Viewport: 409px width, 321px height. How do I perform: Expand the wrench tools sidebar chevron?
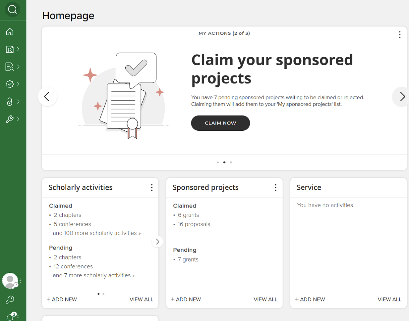(x=18, y=119)
